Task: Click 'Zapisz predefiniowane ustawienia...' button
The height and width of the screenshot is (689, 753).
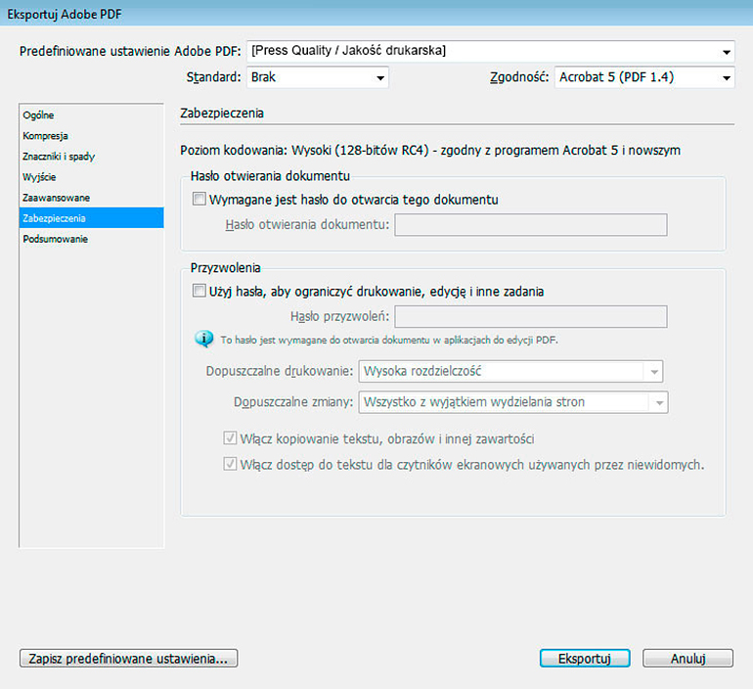Action: click(129, 659)
